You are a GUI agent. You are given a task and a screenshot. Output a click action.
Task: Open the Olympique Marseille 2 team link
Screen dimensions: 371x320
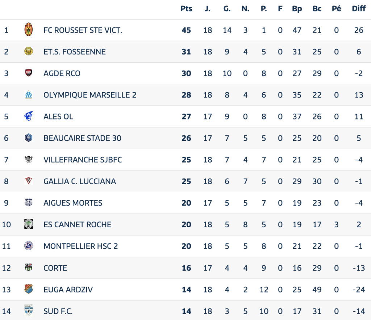click(90, 95)
